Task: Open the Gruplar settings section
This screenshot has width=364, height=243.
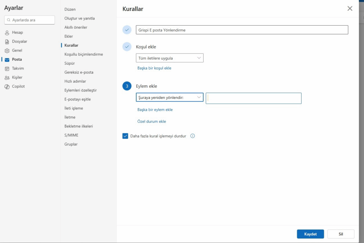Action: tap(71, 144)
